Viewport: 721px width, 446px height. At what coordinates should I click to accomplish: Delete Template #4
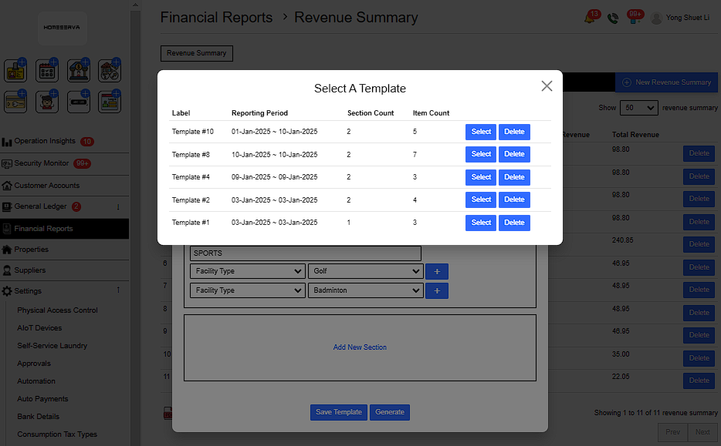pyautogui.click(x=514, y=177)
